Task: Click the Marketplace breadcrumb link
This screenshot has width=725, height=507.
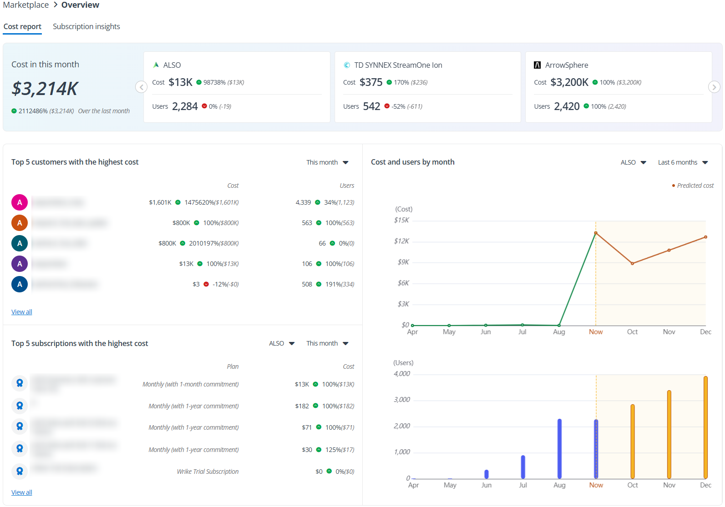Action: tap(26, 5)
